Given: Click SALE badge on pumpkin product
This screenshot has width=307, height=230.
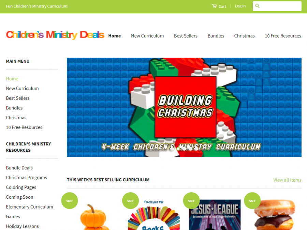Looking at the screenshot, I should [70, 201].
